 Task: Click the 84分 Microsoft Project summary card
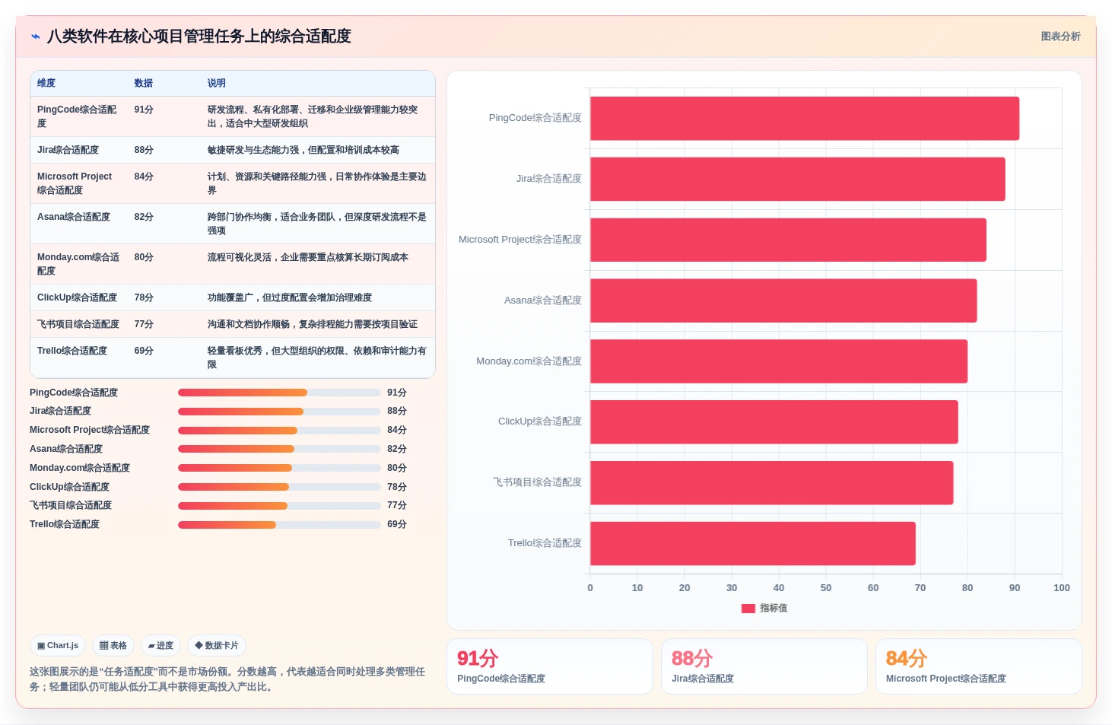click(979, 666)
